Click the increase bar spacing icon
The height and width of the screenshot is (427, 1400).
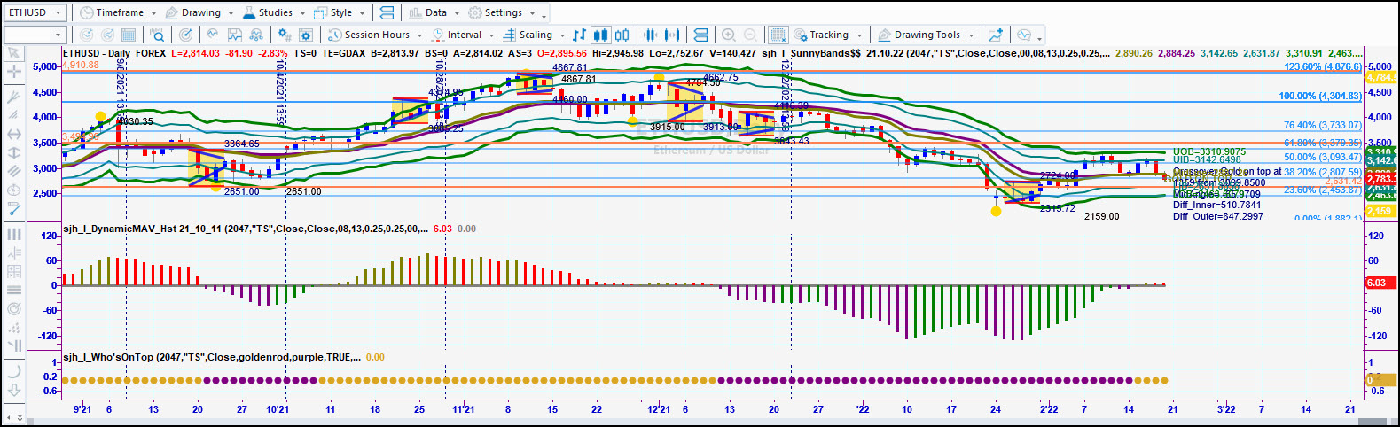tap(672, 35)
